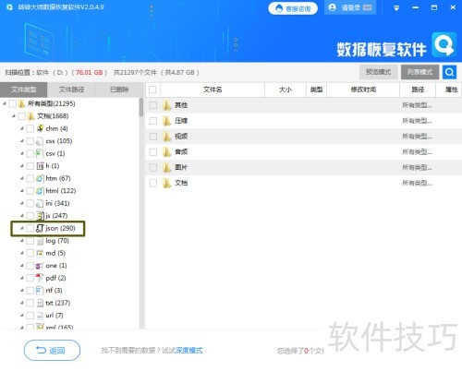Open the dropdown menu icon in title bar
462x371 pixels.
coord(396,8)
